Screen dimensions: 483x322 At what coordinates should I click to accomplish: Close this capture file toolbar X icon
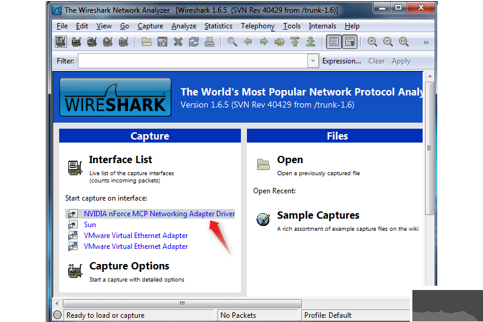click(178, 42)
